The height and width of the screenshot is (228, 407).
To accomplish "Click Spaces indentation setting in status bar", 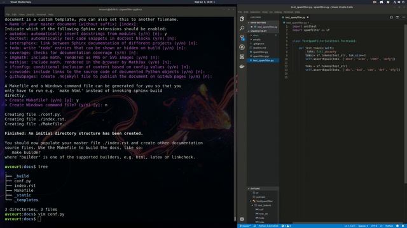I will click(x=363, y=226).
